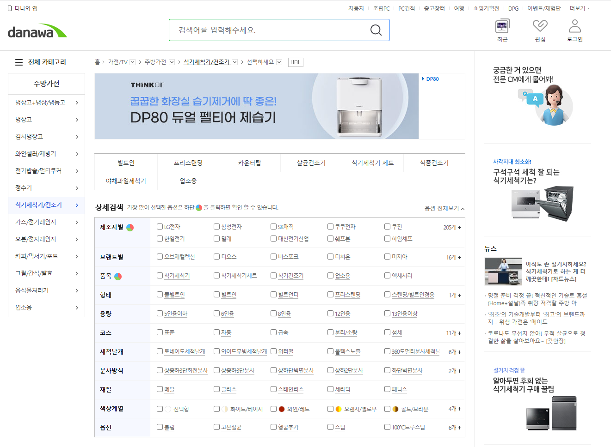This screenshot has height=447, width=611.
Task: Click the 다나와 앱 phone icon
Action: 10,8
